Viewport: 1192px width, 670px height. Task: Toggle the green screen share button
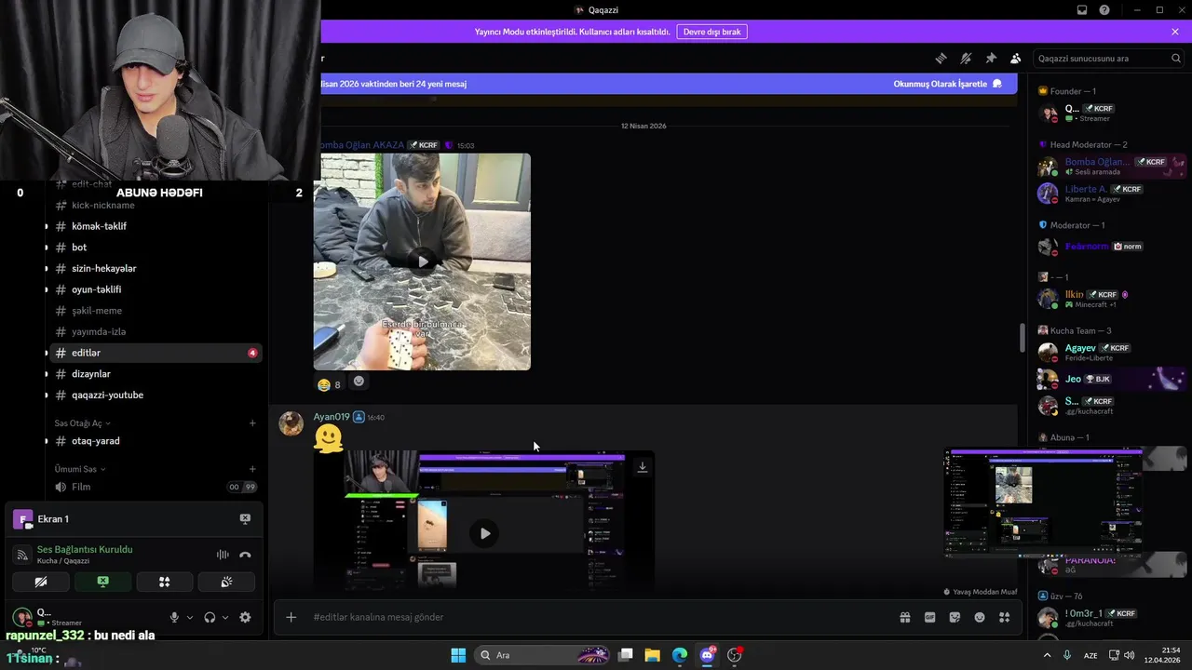(102, 582)
